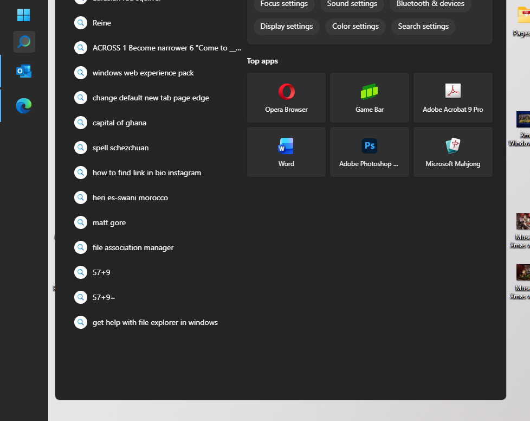The width and height of the screenshot is (530, 421).
Task: Select the 'Reine' recent search
Action: (102, 23)
